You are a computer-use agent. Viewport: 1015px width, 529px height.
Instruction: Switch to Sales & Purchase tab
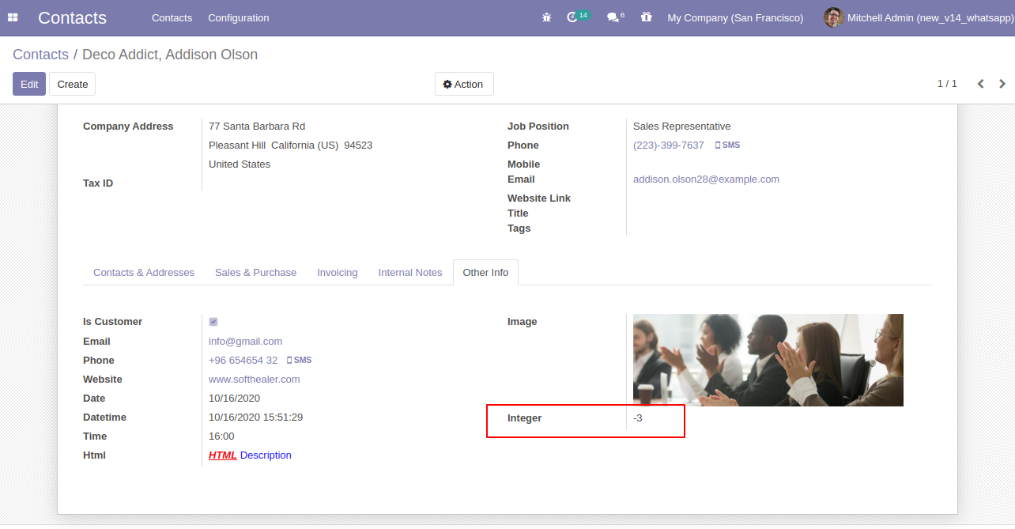(255, 272)
